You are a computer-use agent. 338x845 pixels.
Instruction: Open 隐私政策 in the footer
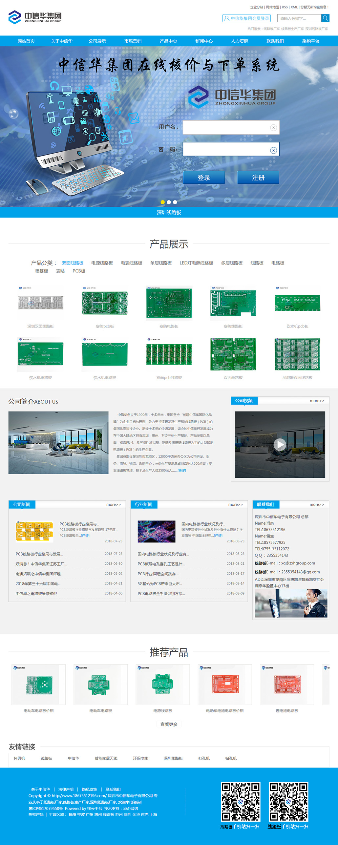(90, 789)
